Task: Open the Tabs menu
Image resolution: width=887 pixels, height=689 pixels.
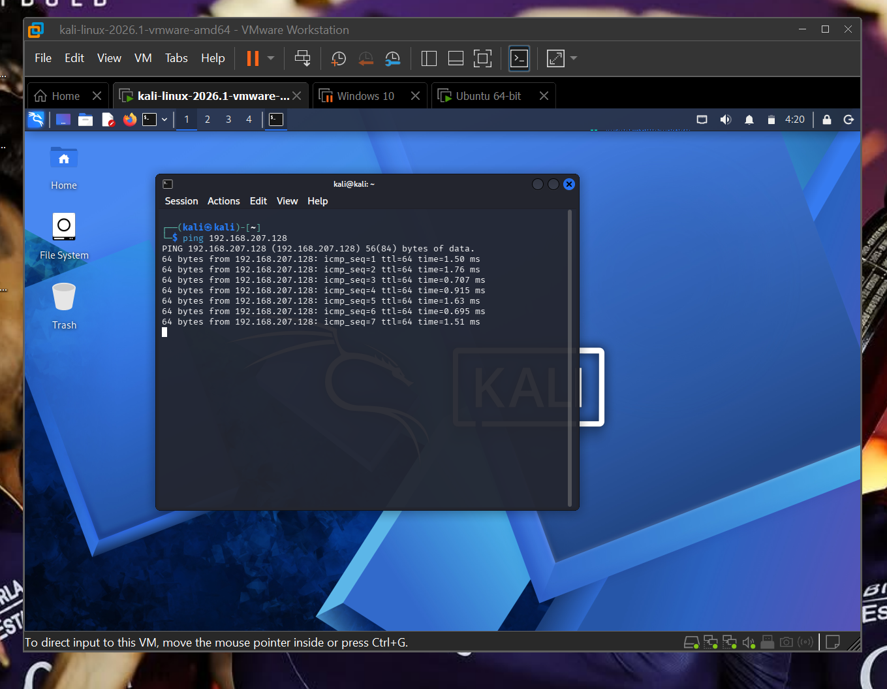Action: click(176, 58)
